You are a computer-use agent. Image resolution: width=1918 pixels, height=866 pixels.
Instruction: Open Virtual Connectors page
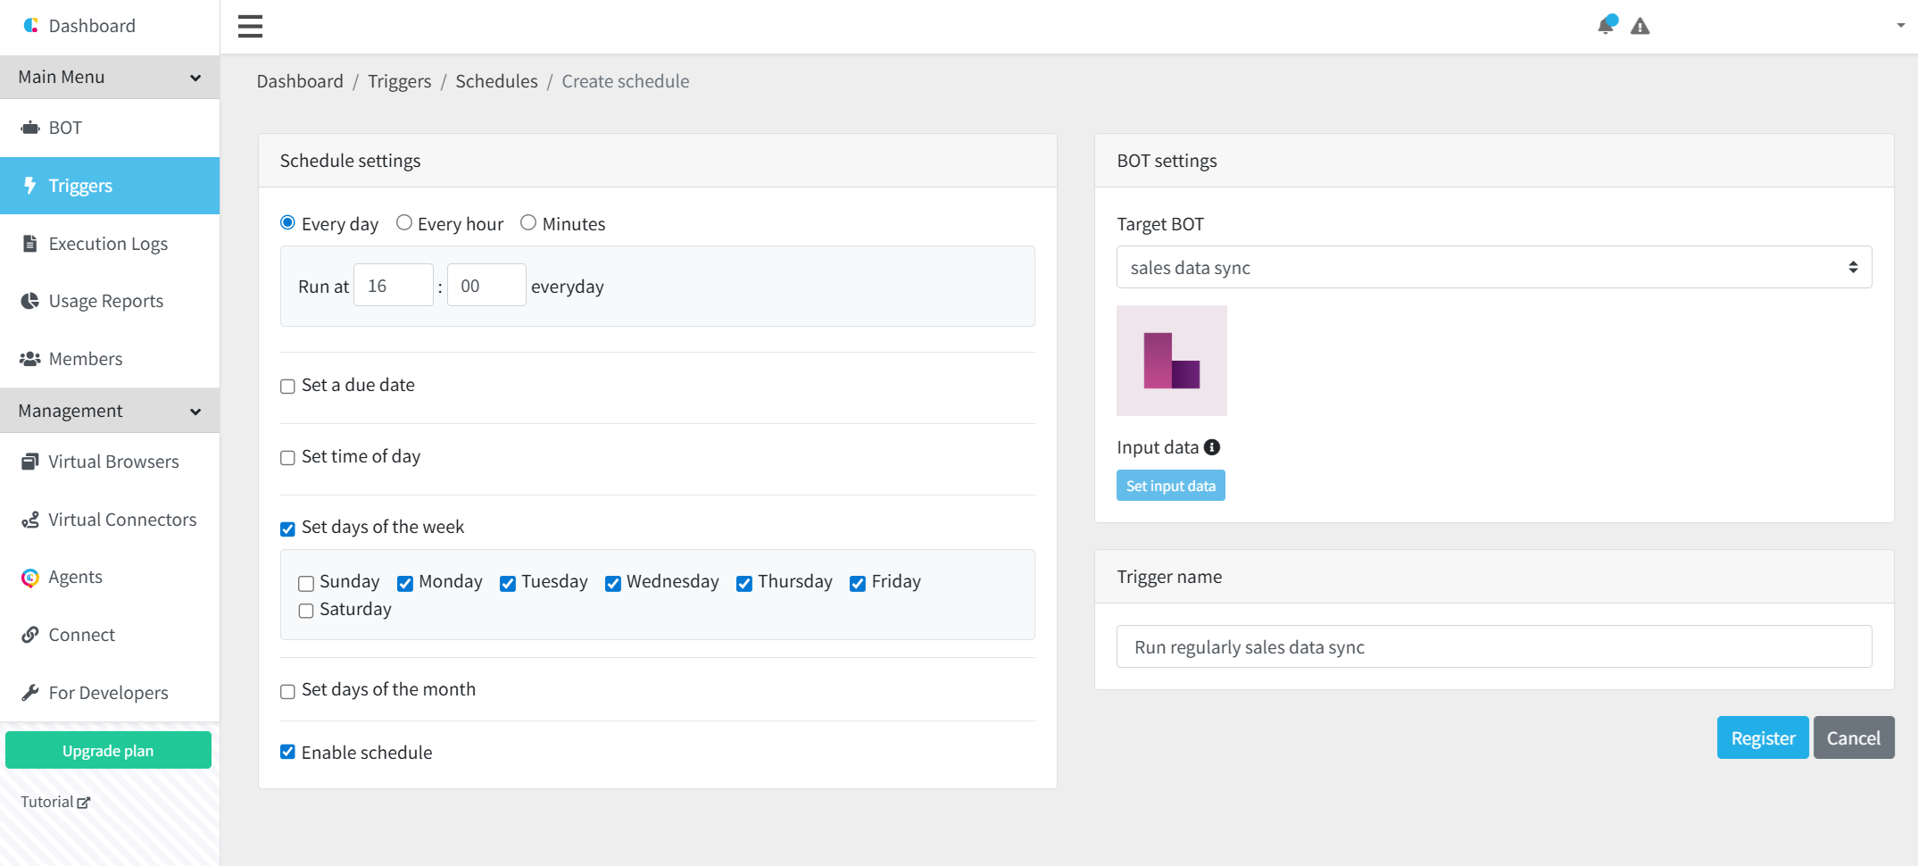(110, 520)
